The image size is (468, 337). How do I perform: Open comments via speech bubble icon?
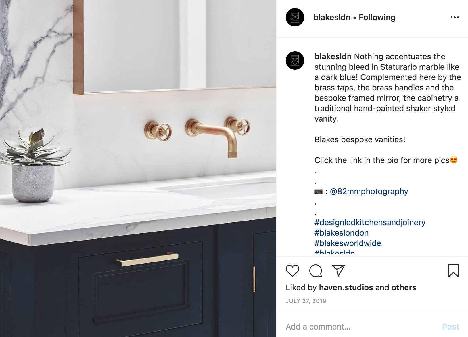(315, 271)
